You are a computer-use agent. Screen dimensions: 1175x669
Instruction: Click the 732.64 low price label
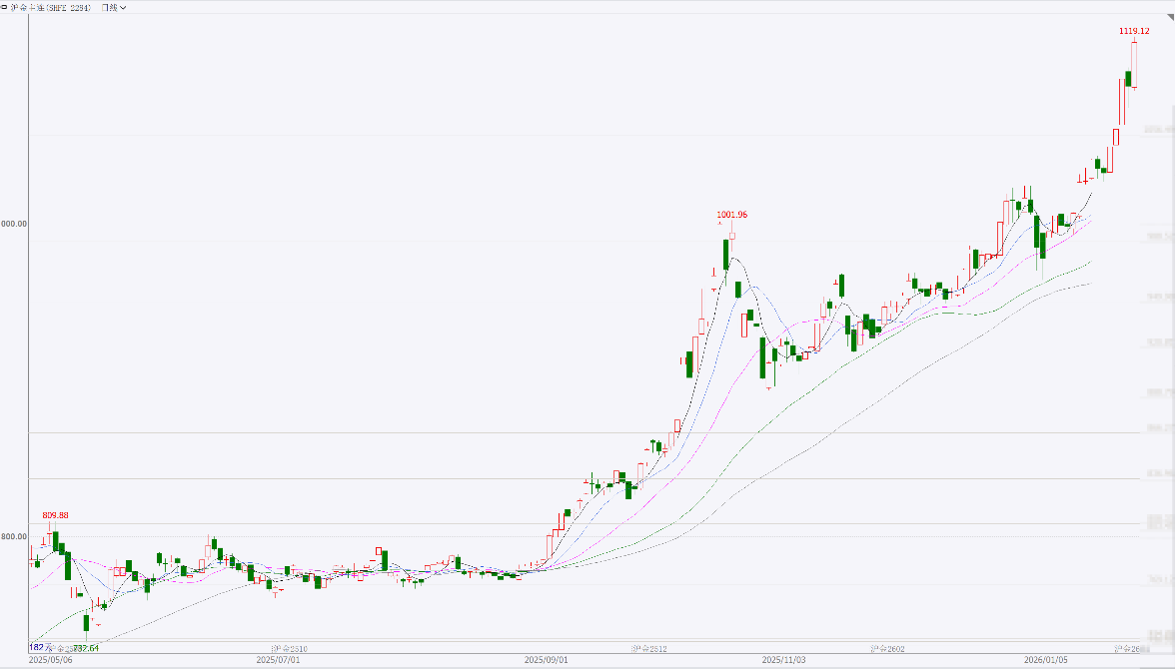pos(86,648)
